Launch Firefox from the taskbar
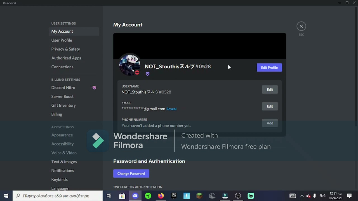Viewport: 358px width, 201px height. click(161, 196)
